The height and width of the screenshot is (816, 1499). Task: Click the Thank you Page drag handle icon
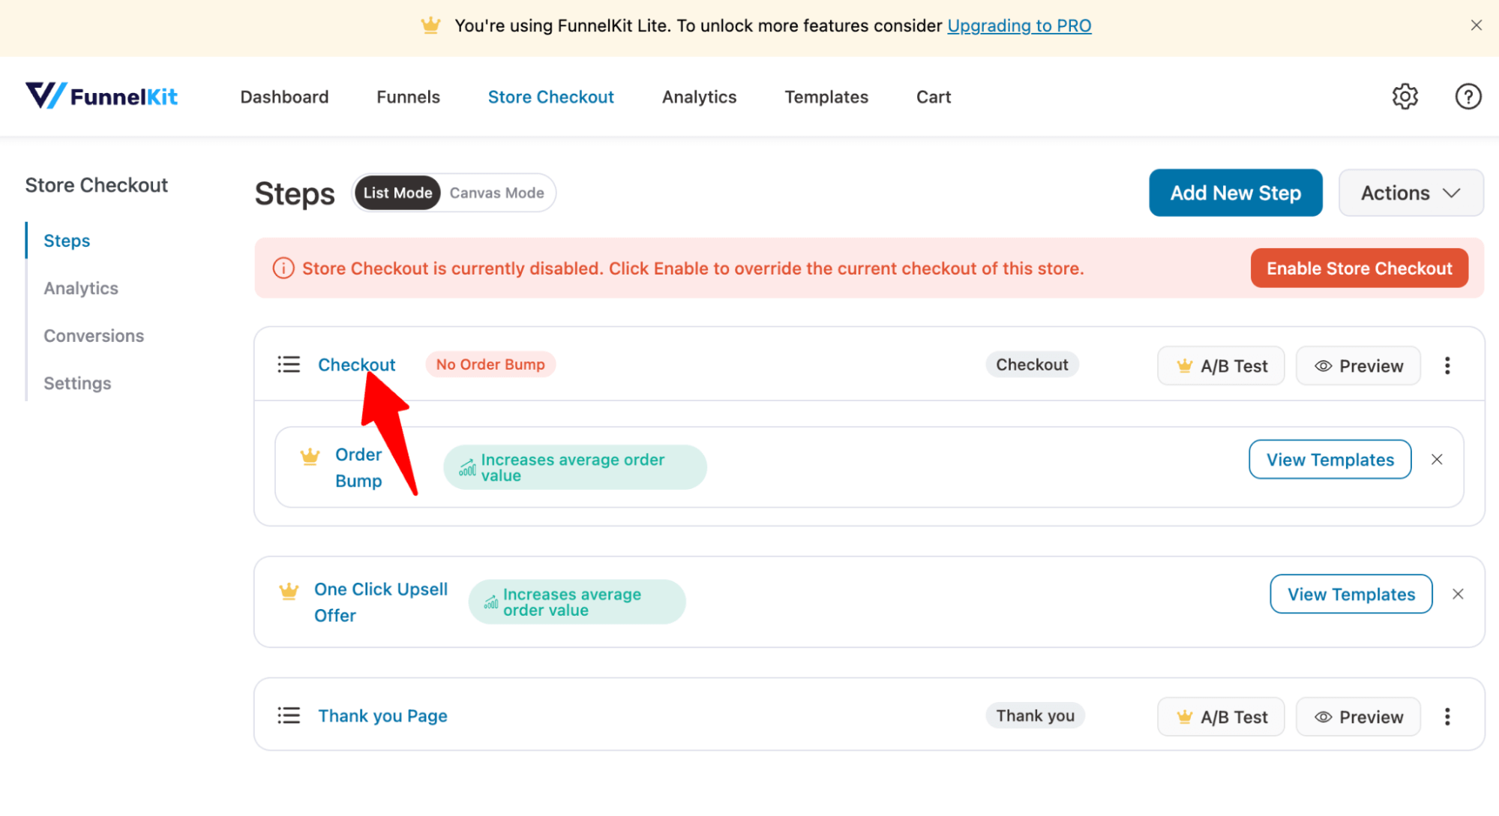pyautogui.click(x=289, y=715)
